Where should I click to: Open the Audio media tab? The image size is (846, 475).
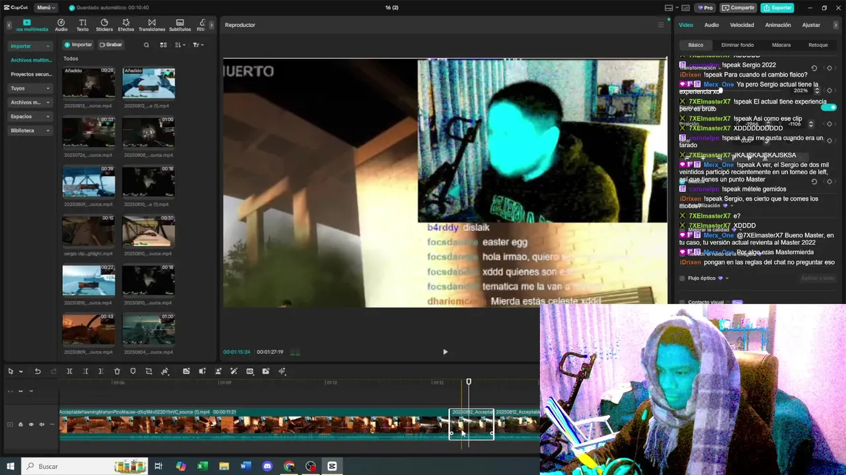[61, 25]
